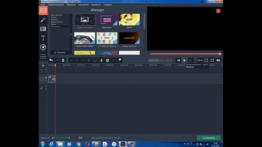Delete the selected clip with trash icon
262x147 pixels.
pos(63,60)
